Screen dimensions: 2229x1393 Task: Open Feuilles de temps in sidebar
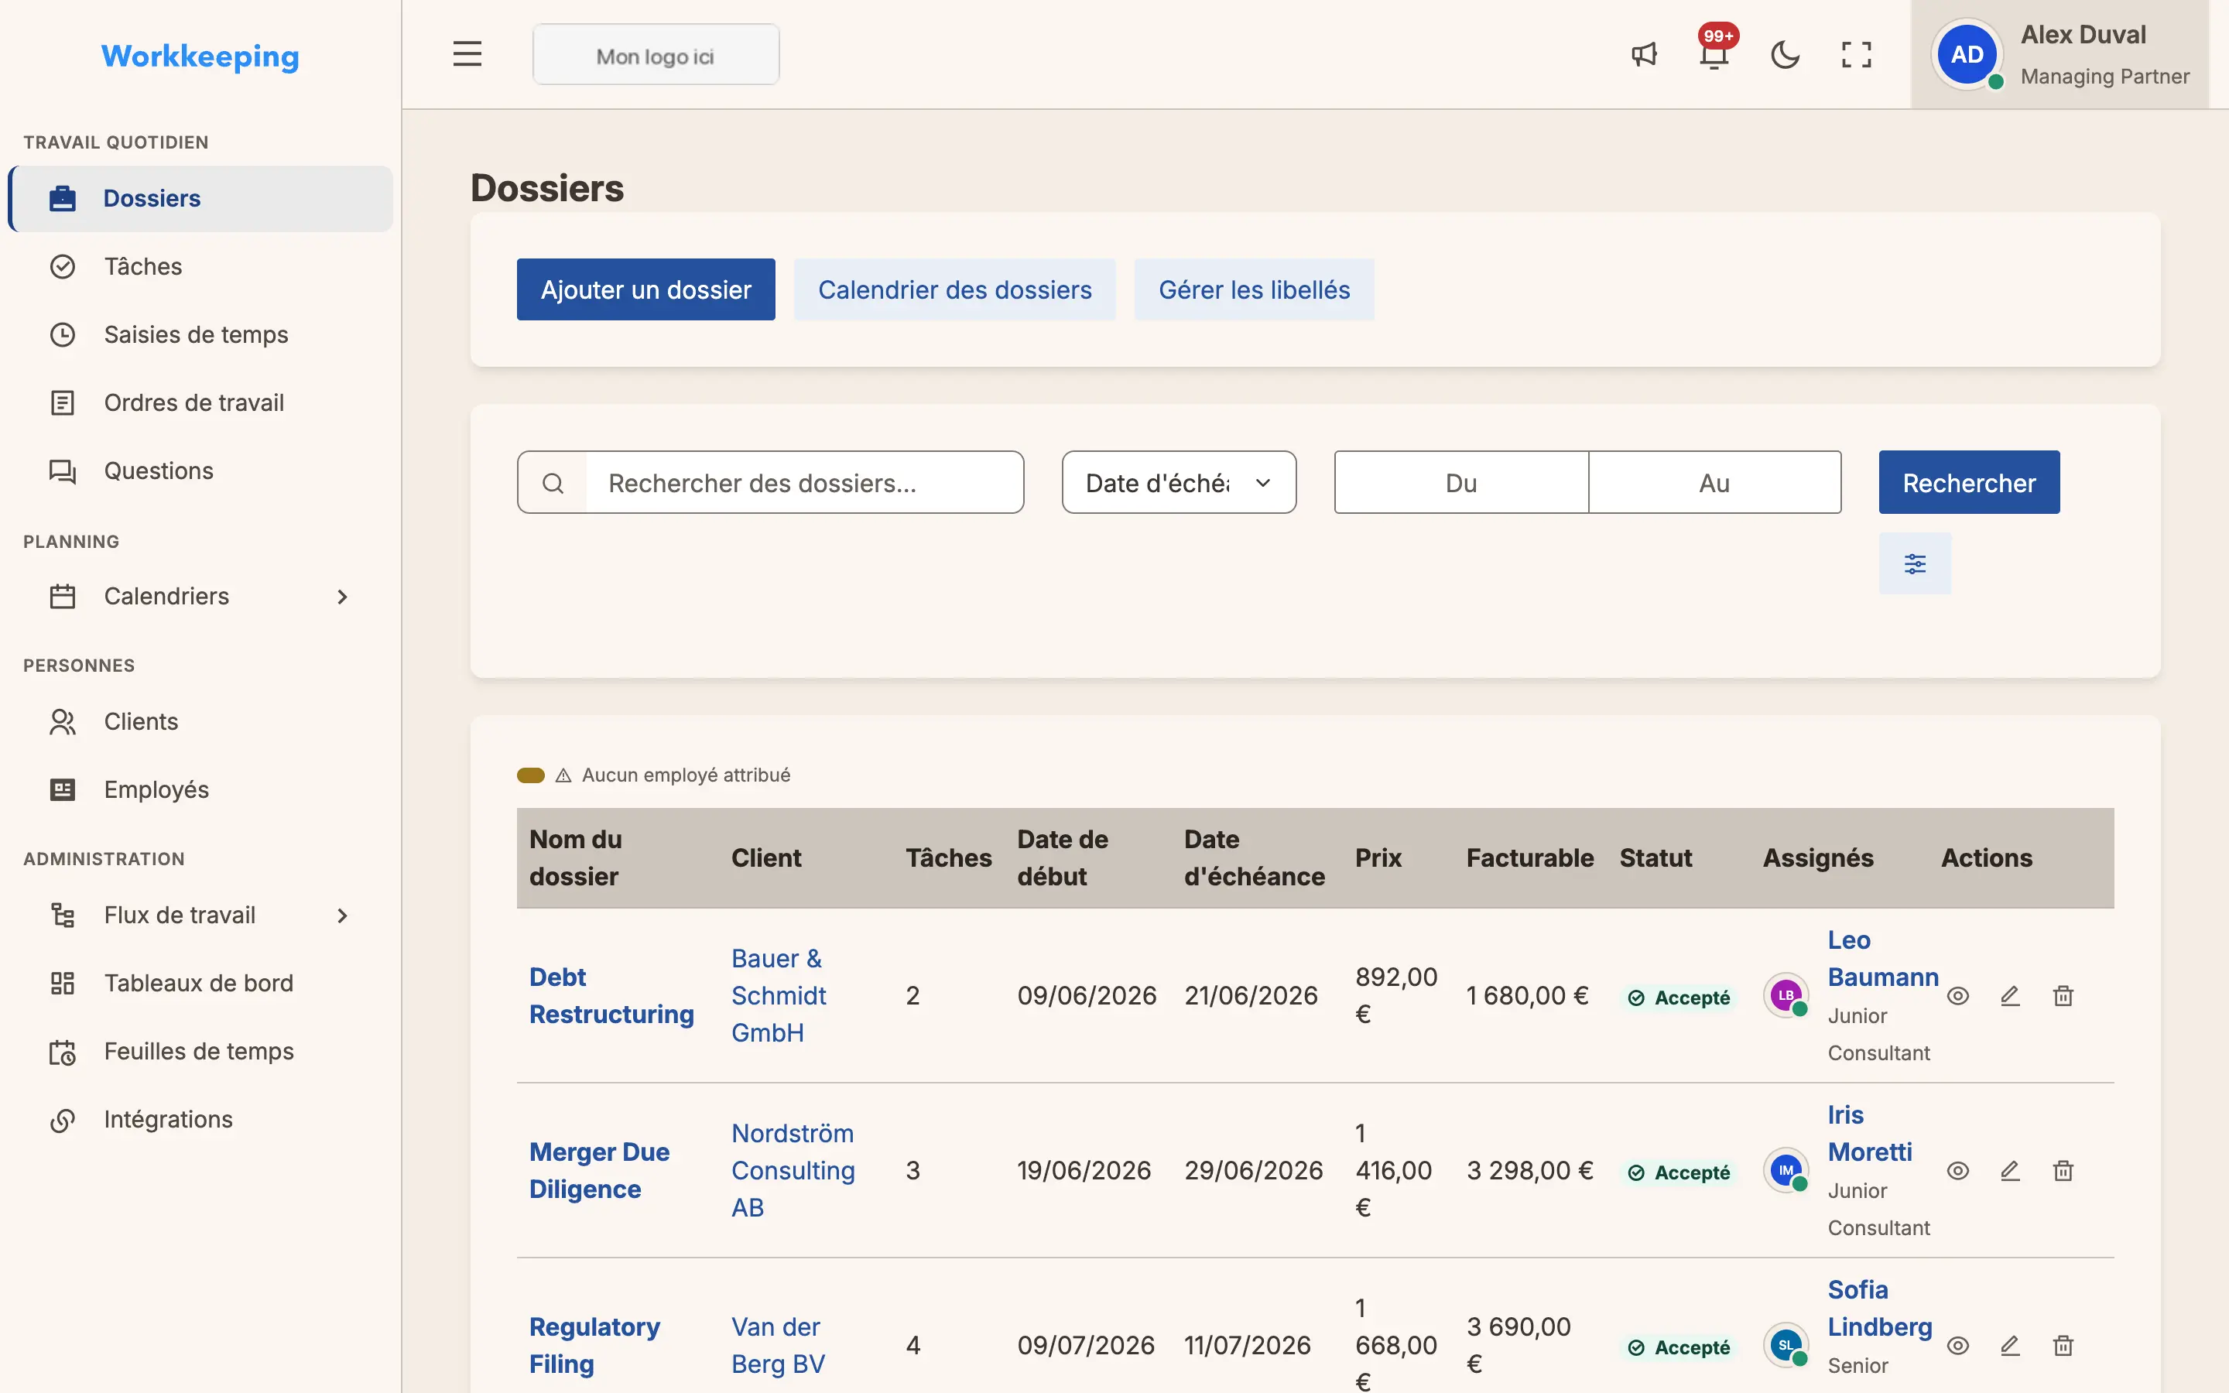click(x=200, y=1051)
